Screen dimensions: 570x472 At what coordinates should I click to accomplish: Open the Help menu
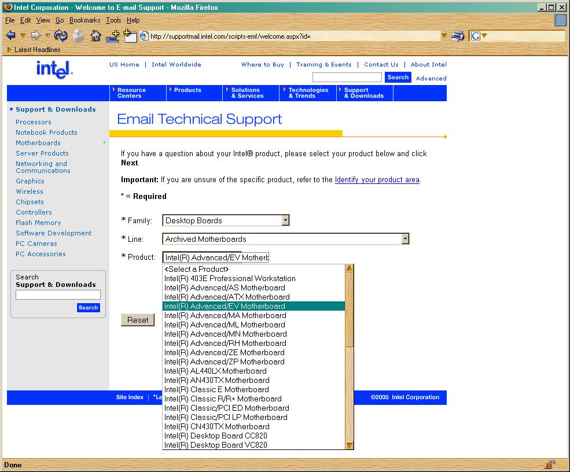pos(133,20)
